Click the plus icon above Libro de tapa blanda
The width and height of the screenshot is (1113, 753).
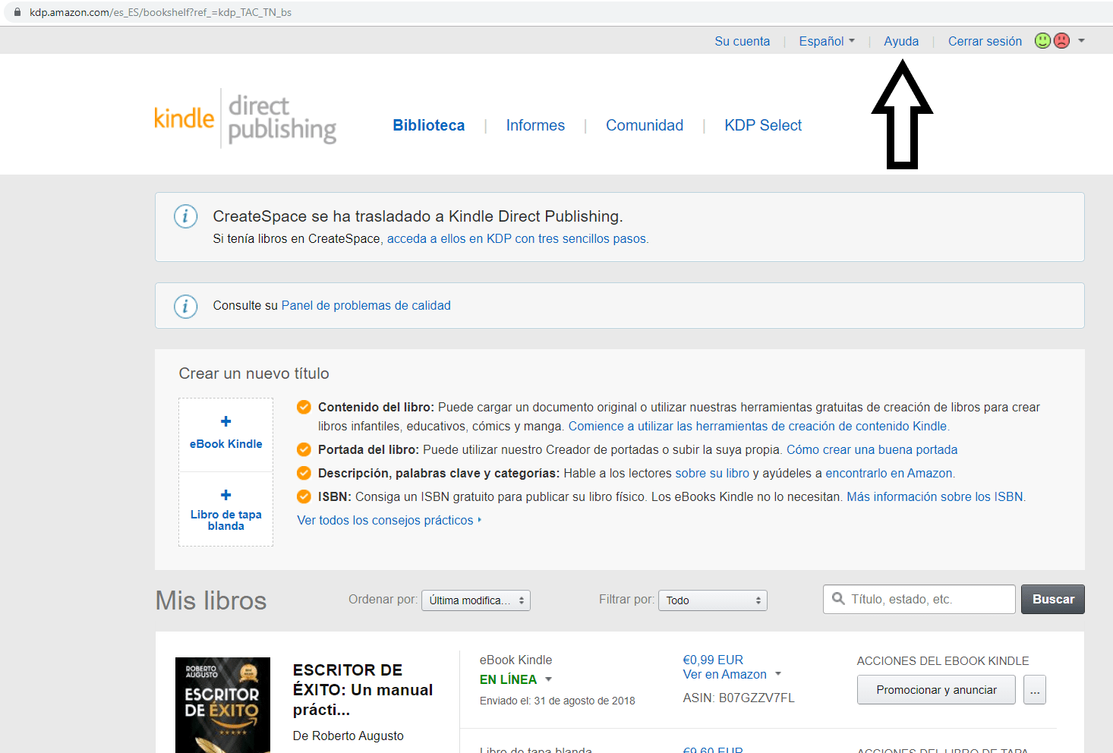(x=225, y=495)
